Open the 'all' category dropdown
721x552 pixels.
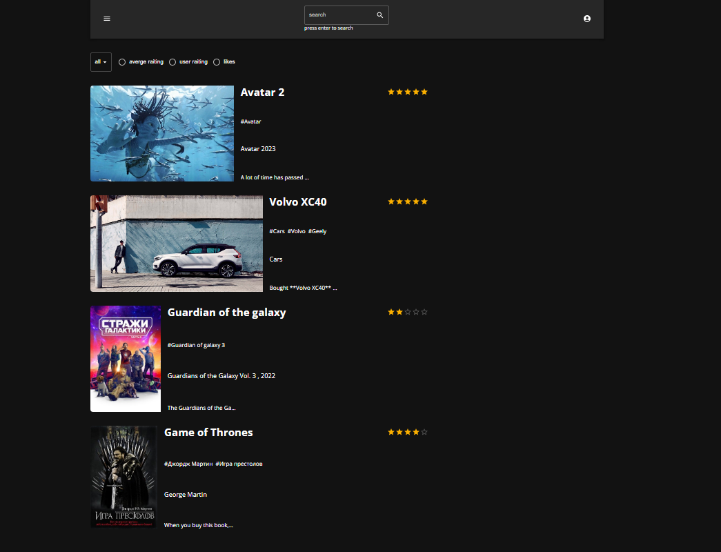pos(101,62)
